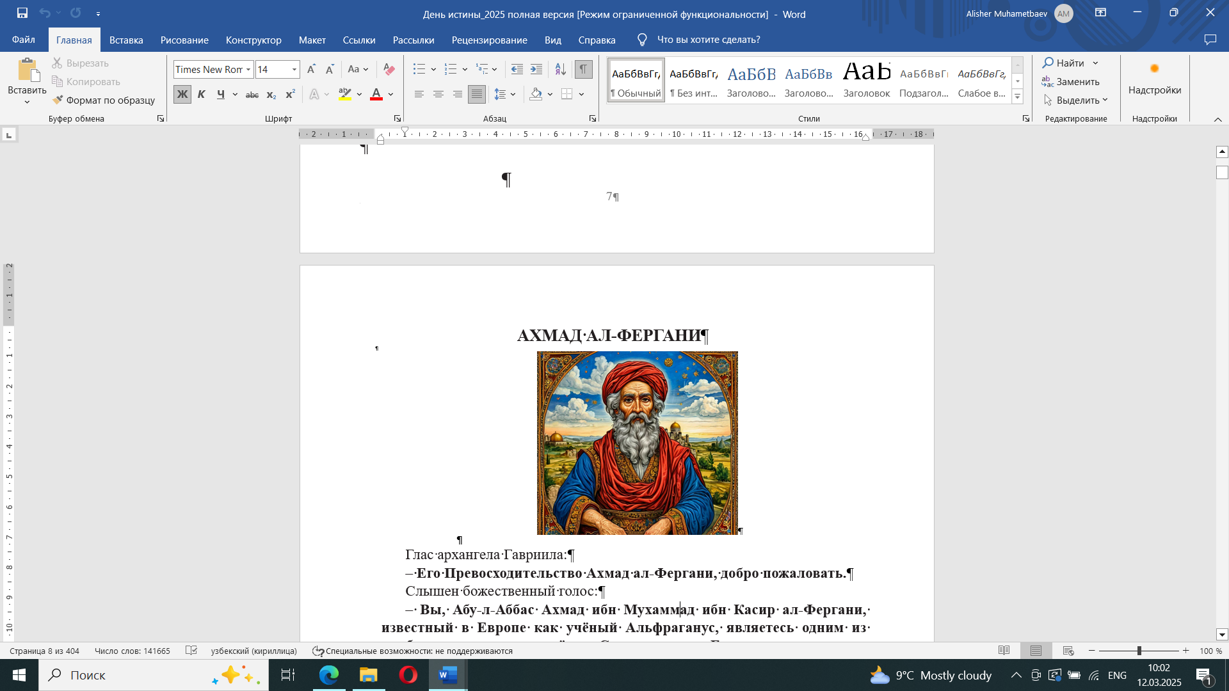Toggle bold formatting off
This screenshot has height=691, width=1229.
pos(182,95)
